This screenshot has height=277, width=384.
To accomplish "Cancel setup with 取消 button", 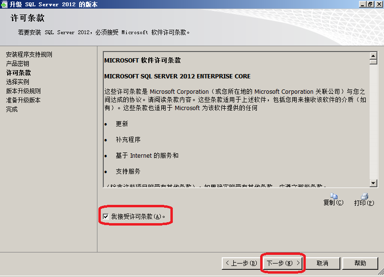I will (x=322, y=263).
